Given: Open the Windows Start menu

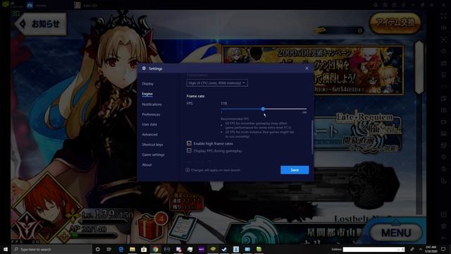Looking at the screenshot, I should tap(5, 249).
